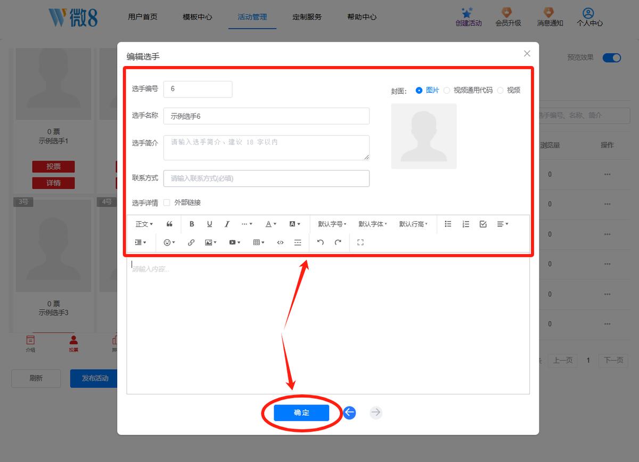Insert a numbered list
This screenshot has width=639, height=462.
pyautogui.click(x=465, y=224)
